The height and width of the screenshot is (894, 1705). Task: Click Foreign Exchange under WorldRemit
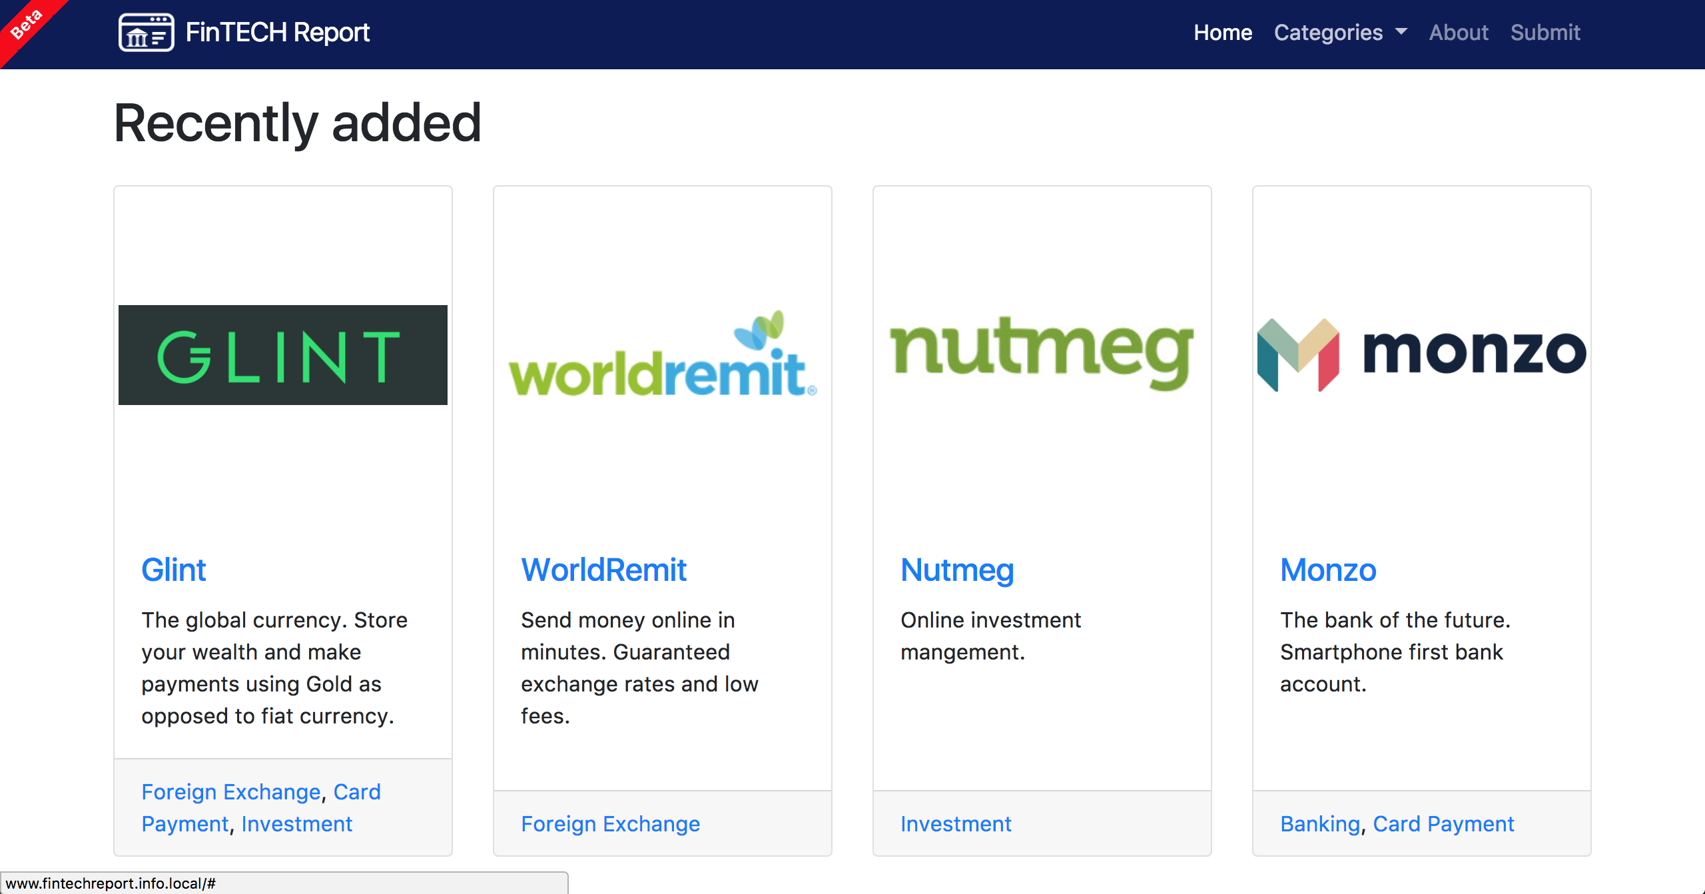[x=610, y=824]
